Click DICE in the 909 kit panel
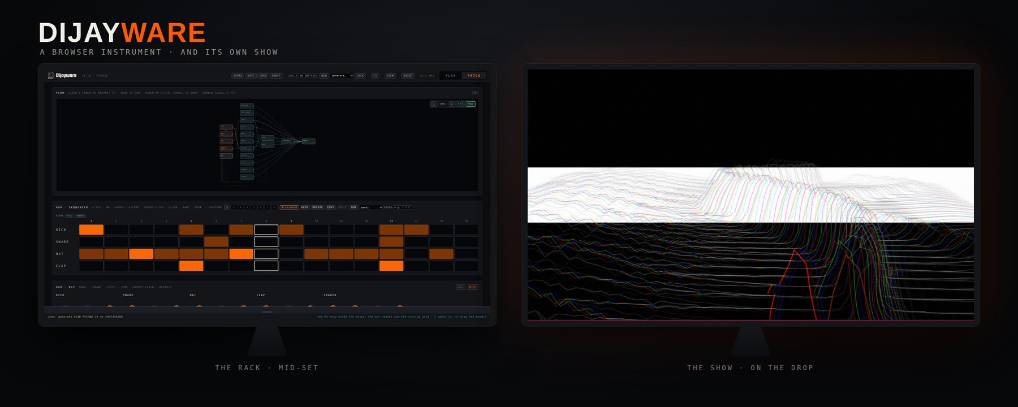1018x407 pixels. tap(473, 287)
